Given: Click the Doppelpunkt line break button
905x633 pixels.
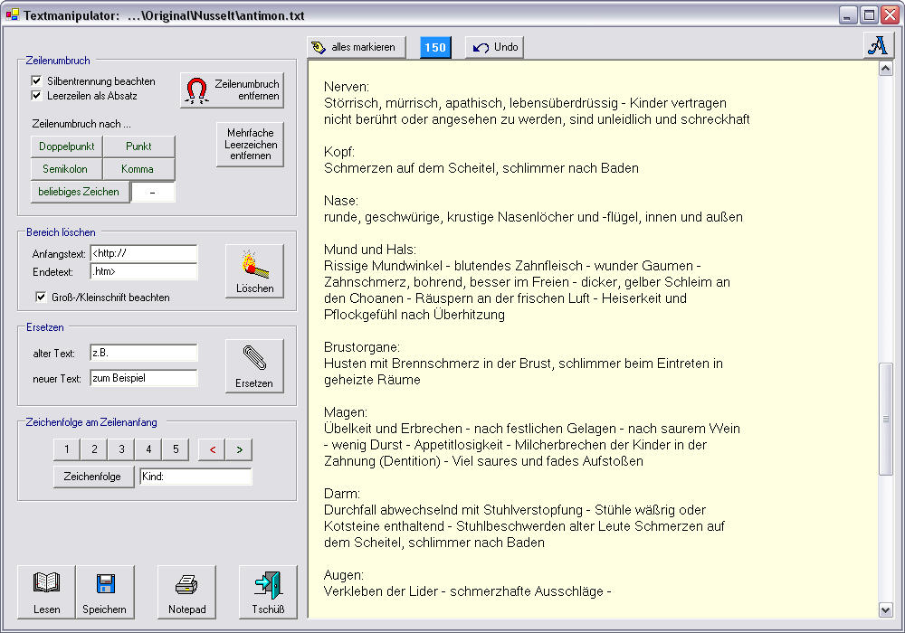Looking at the screenshot, I should click(x=66, y=146).
